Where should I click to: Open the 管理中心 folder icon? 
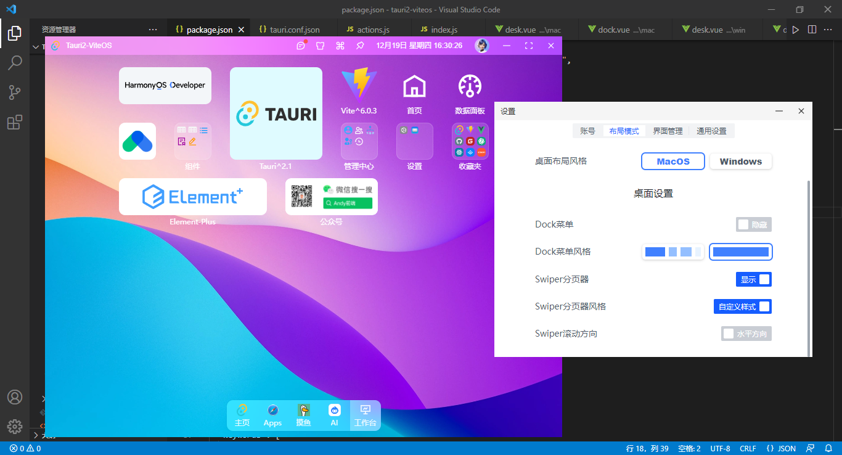(359, 141)
